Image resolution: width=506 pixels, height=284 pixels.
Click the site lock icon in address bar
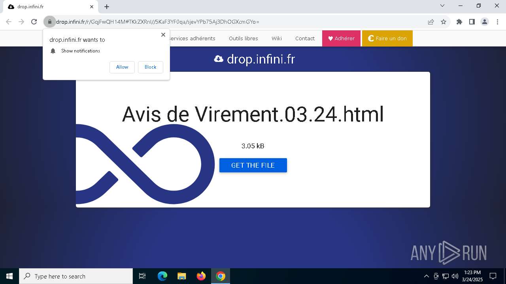tap(49, 22)
